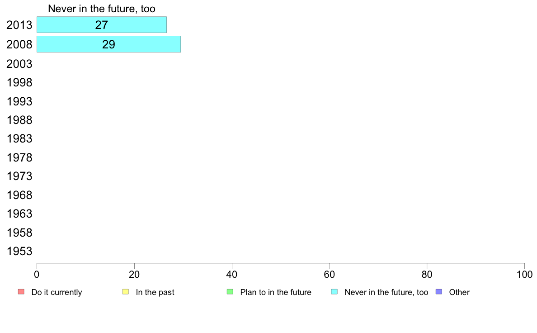
Task: Click the Other legend label text
Action: tap(459, 292)
